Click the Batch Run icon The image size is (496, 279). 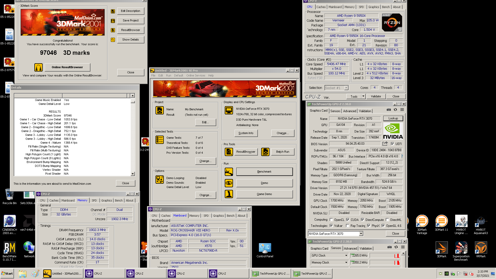click(265, 152)
